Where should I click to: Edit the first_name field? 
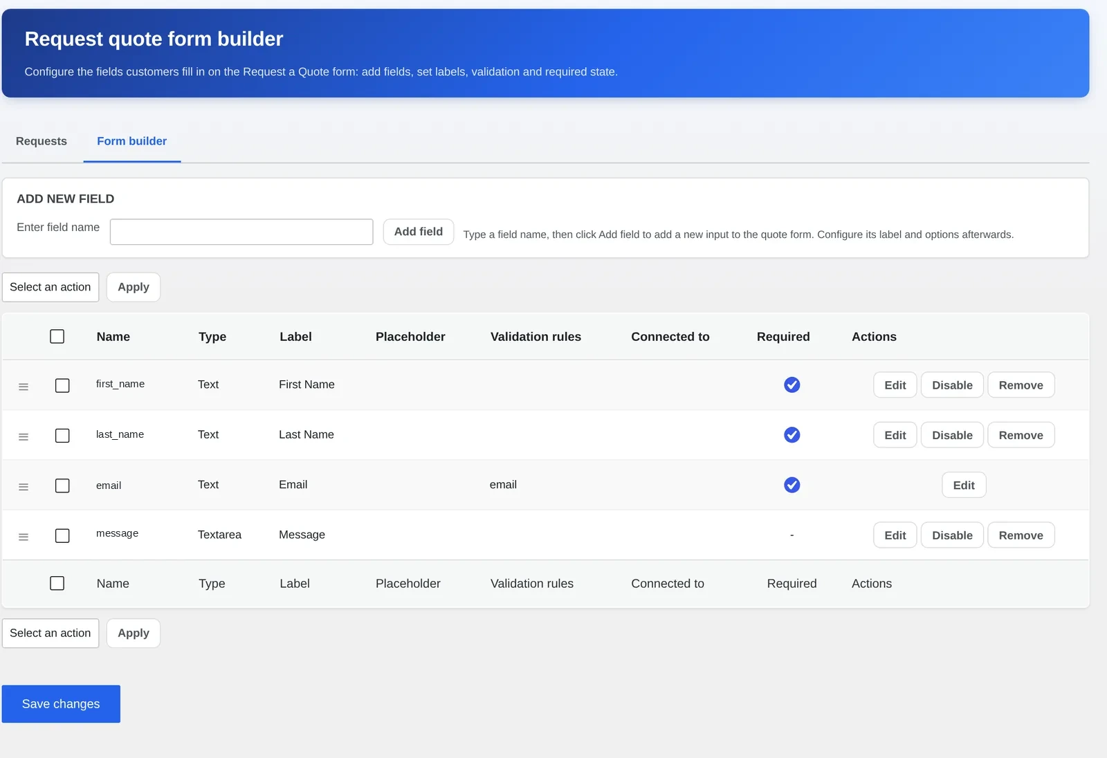[x=895, y=385]
